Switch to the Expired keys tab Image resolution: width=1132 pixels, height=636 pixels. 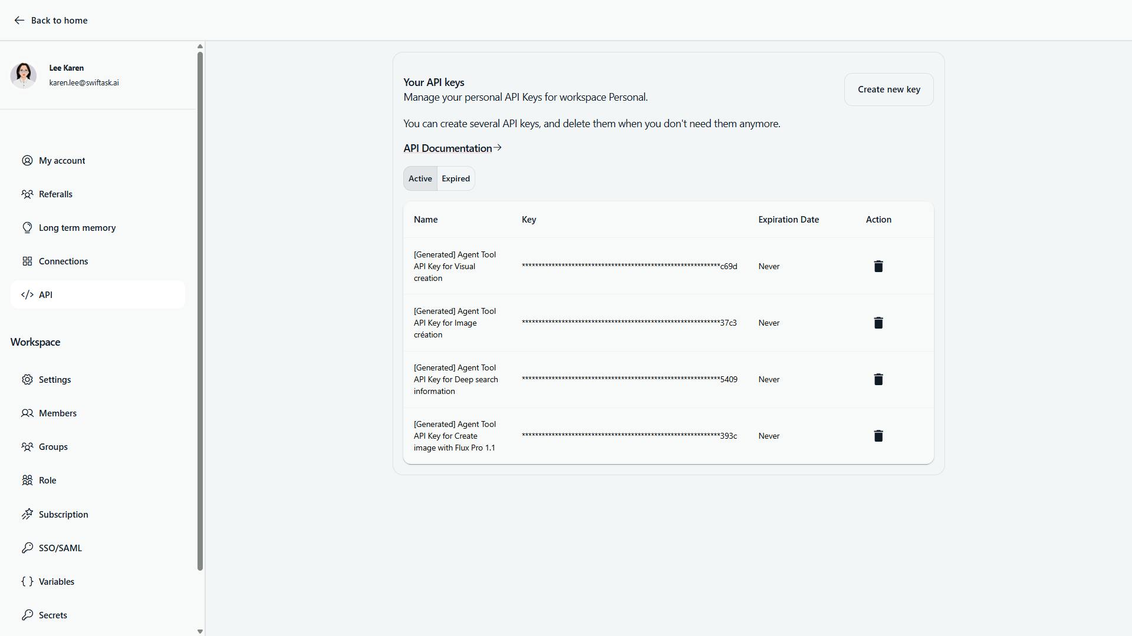[456, 178]
